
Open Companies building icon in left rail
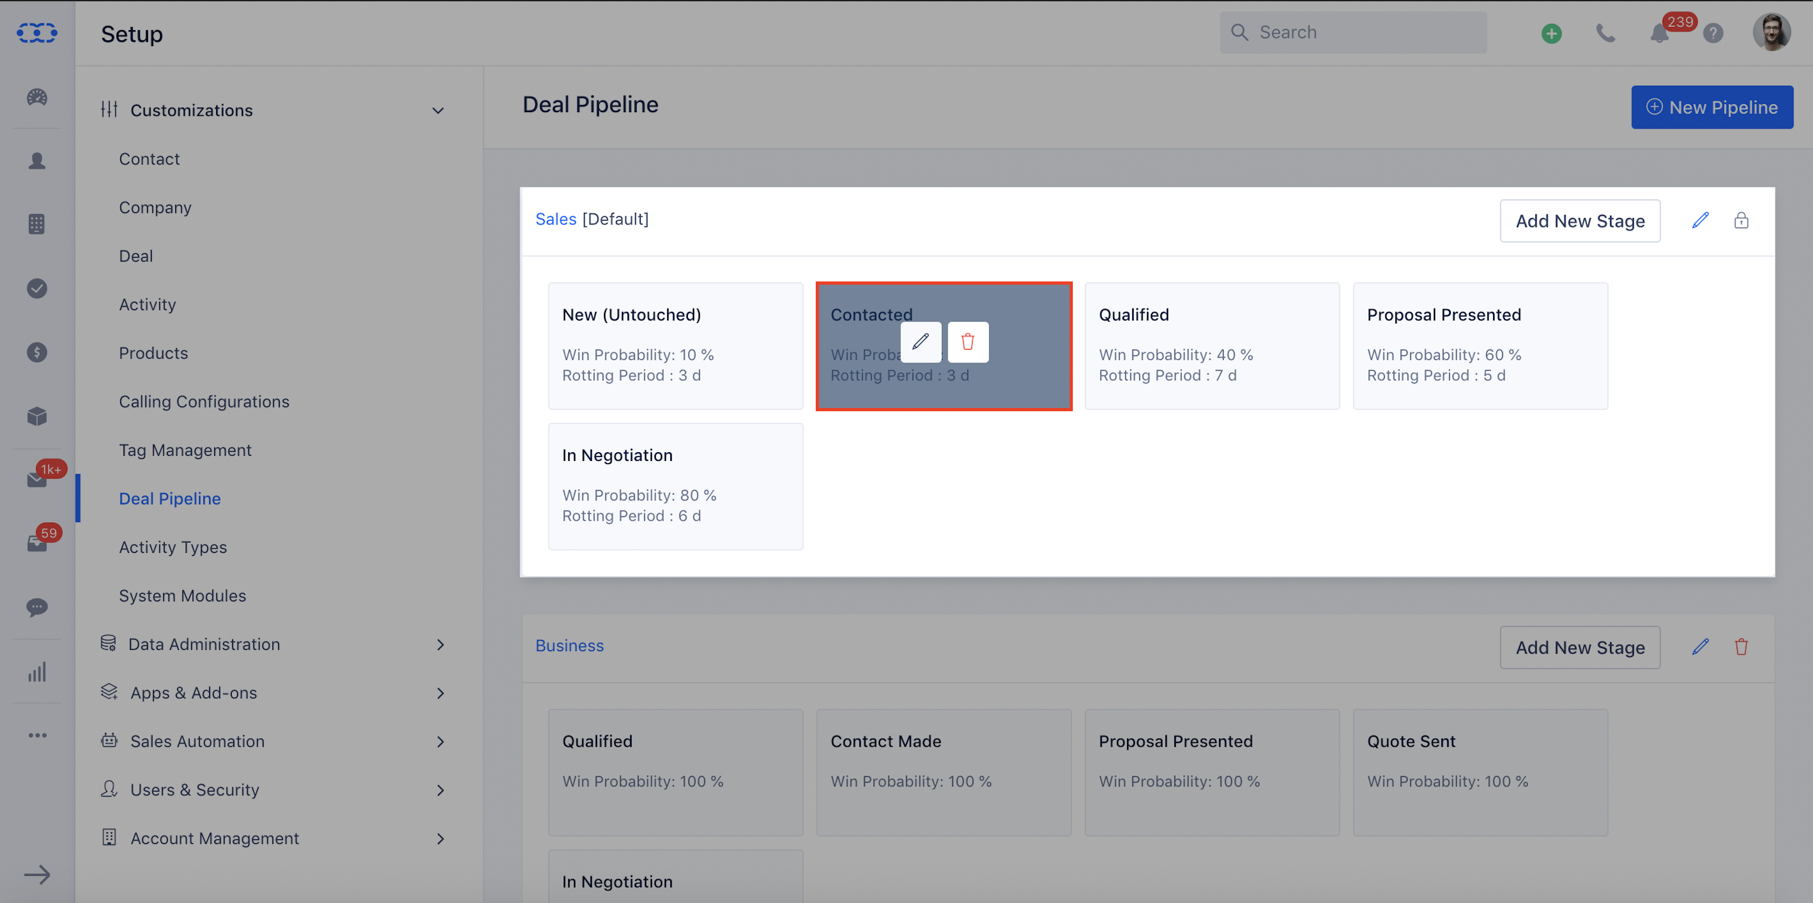pos(37,224)
